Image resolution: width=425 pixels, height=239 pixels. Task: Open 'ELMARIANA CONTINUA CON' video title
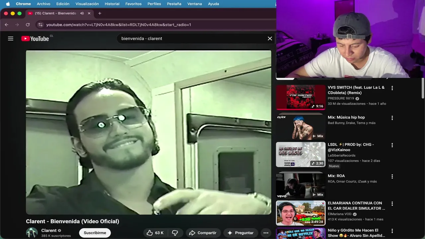coord(356,205)
